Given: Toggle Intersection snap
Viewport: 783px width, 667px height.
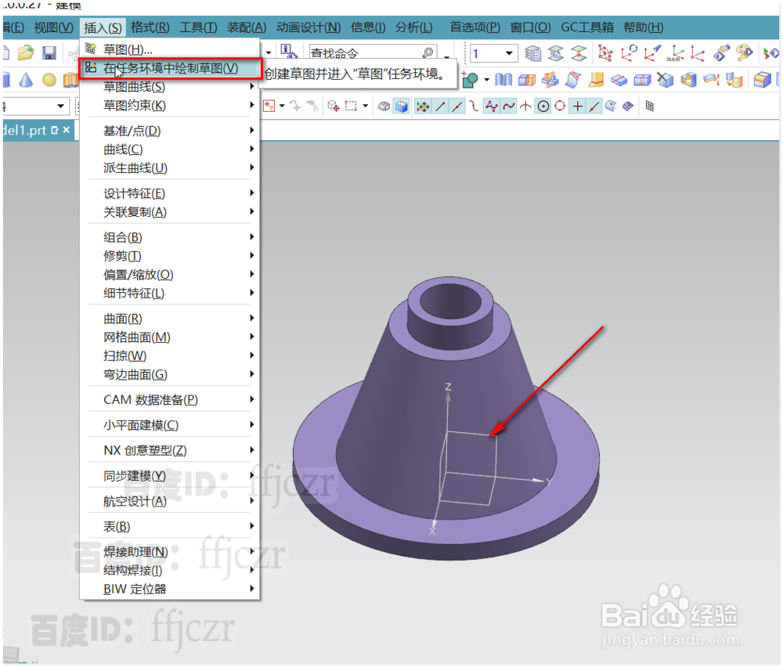Looking at the screenshot, I should 525,106.
